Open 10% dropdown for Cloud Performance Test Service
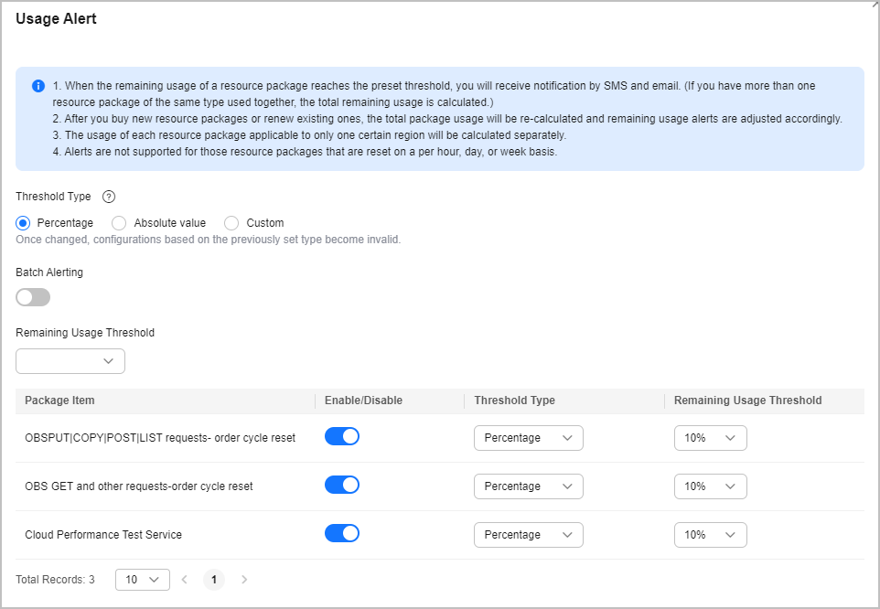 (710, 535)
